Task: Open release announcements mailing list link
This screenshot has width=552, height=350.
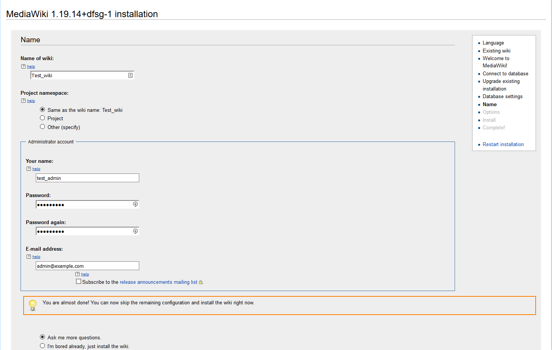Action: [159, 282]
